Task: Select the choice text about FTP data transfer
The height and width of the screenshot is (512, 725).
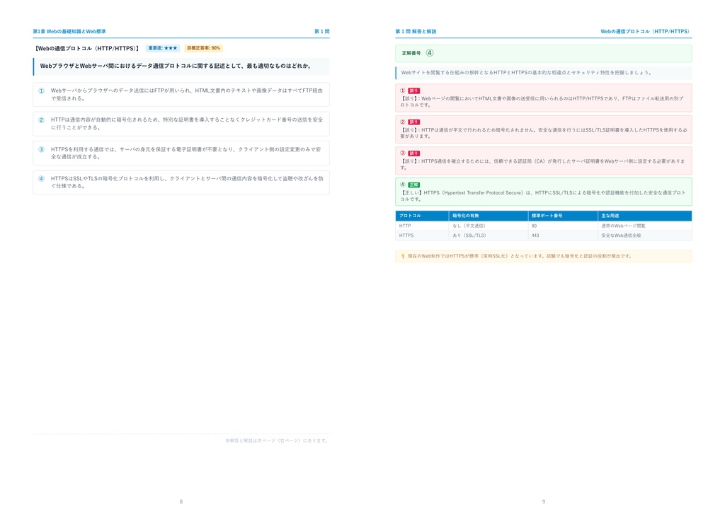Action: [187, 95]
